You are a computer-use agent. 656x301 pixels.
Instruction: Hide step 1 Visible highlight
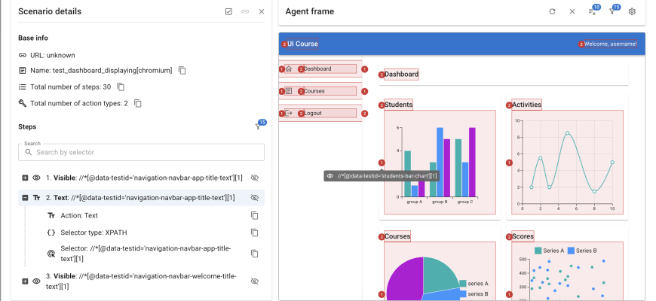click(254, 178)
